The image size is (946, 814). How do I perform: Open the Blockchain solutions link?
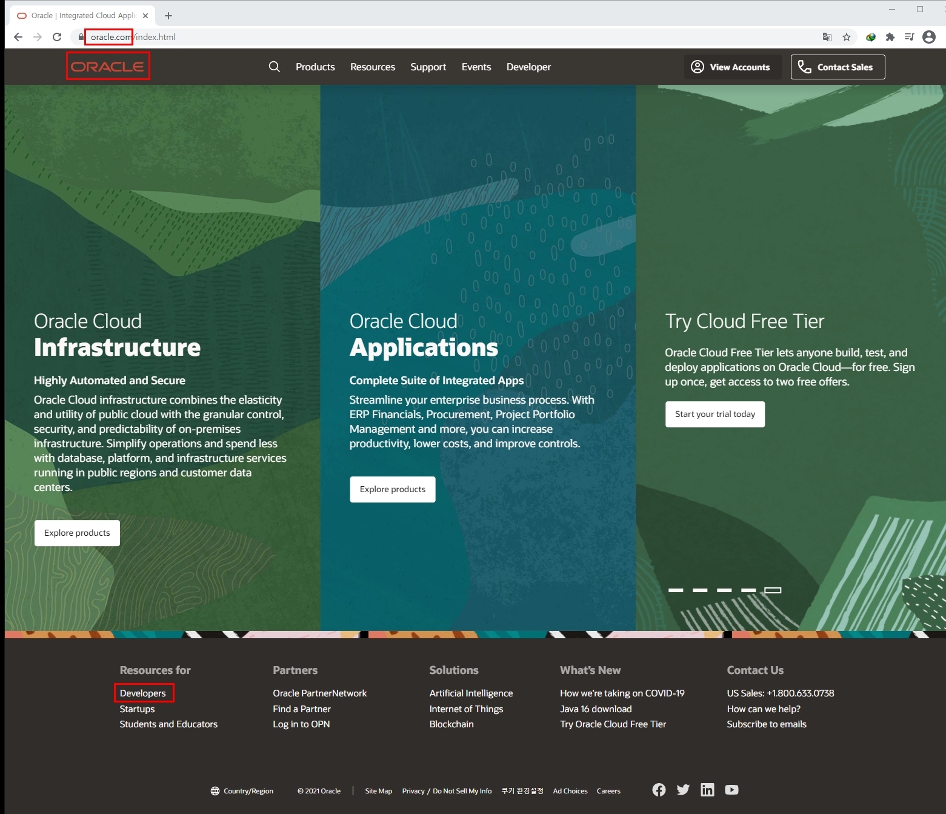click(451, 724)
